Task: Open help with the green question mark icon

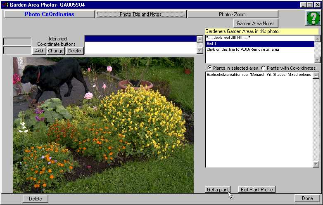Action: 313,18
